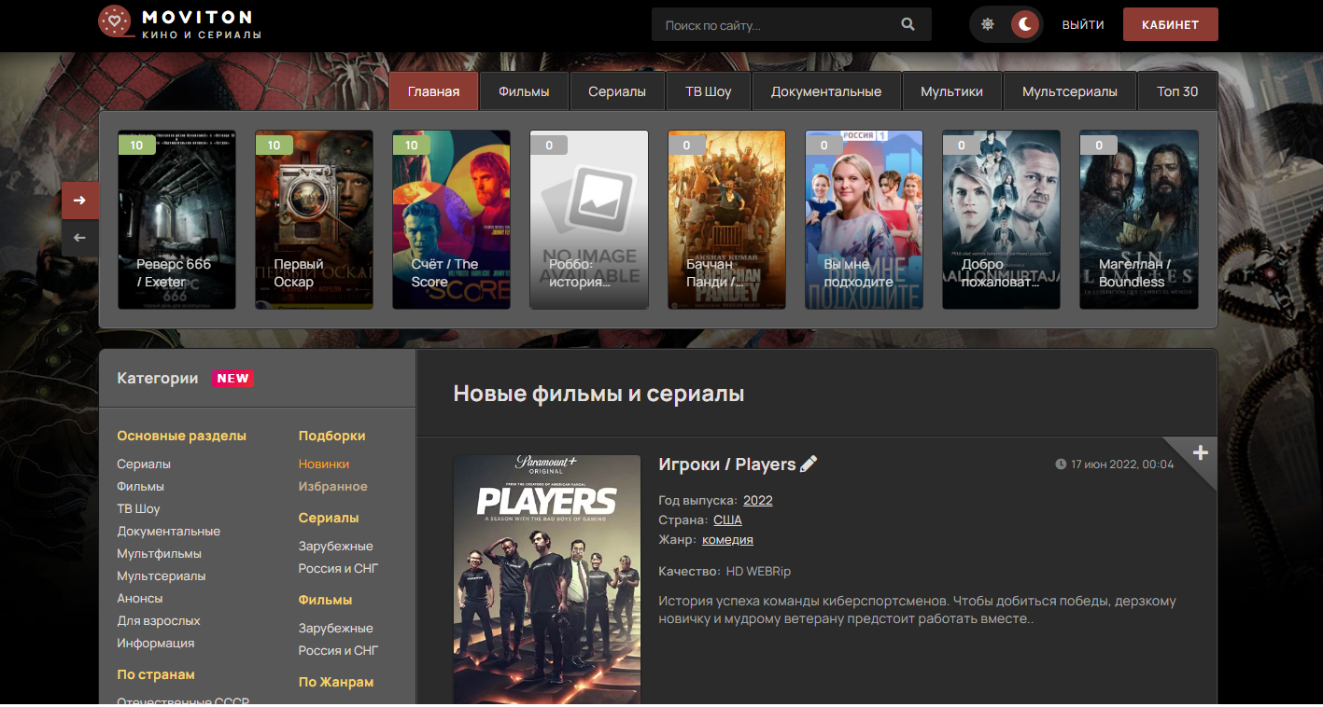Open the Для взрослых category link
This screenshot has width=1323, height=707.
coord(159,621)
